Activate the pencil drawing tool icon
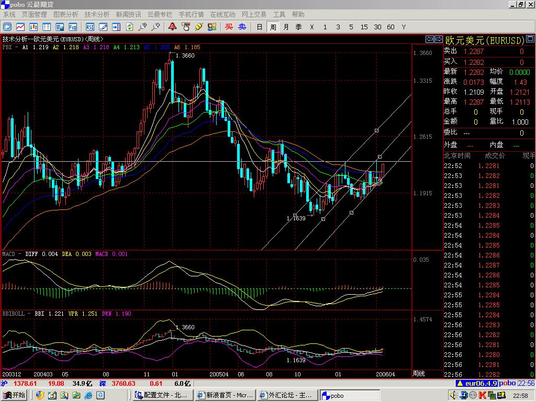 pyautogui.click(x=103, y=27)
